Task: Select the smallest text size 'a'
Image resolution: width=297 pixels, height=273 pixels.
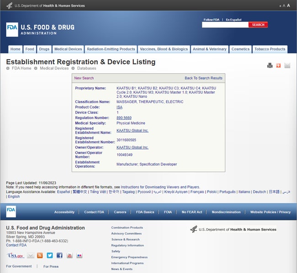Action: [280, 6]
